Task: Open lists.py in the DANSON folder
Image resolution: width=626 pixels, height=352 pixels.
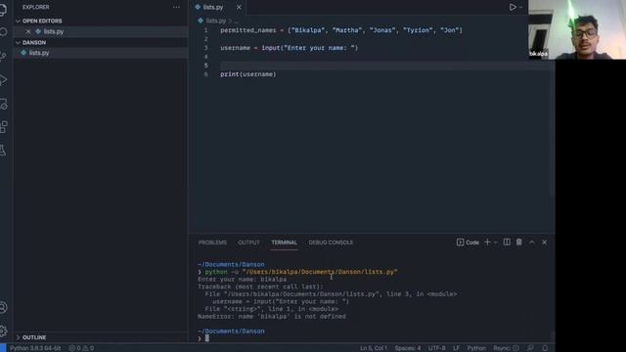Action: click(39, 53)
